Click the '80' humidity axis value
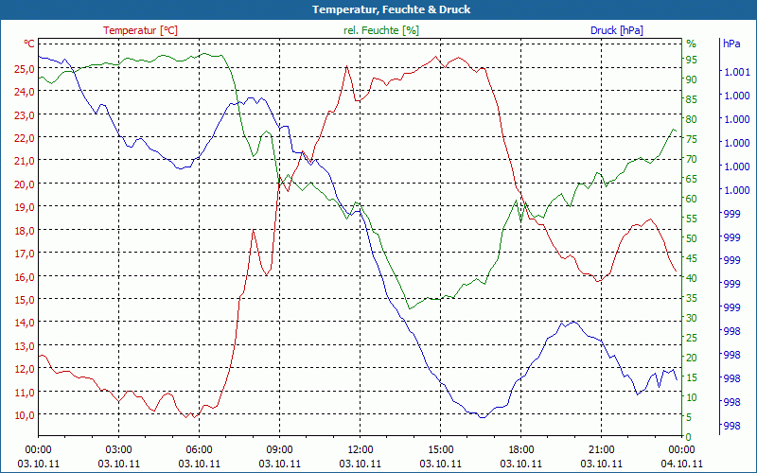This screenshot has width=757, height=473. [x=692, y=119]
